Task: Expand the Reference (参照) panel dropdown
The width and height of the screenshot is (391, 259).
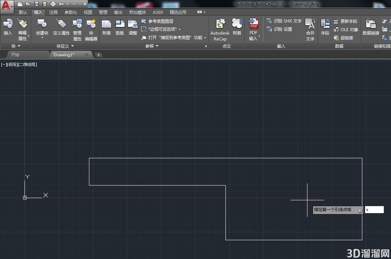Action: click(x=152, y=46)
